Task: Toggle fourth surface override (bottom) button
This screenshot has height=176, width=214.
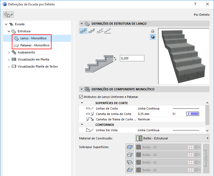Action: pyautogui.click(x=130, y=170)
